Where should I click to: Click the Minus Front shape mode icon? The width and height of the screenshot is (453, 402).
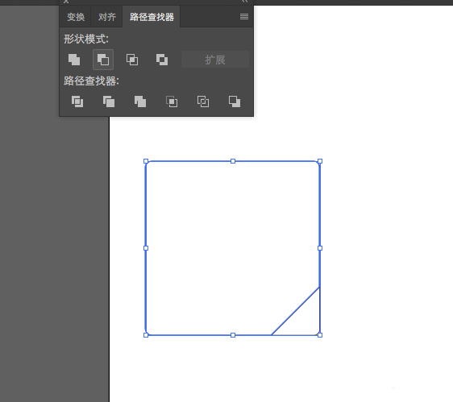coord(103,60)
